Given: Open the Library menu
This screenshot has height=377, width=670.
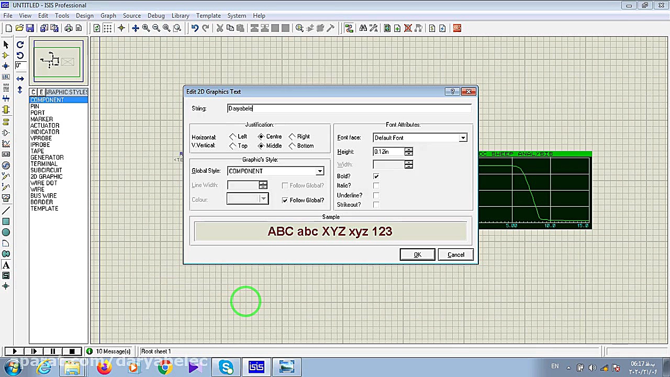Looking at the screenshot, I should [180, 16].
